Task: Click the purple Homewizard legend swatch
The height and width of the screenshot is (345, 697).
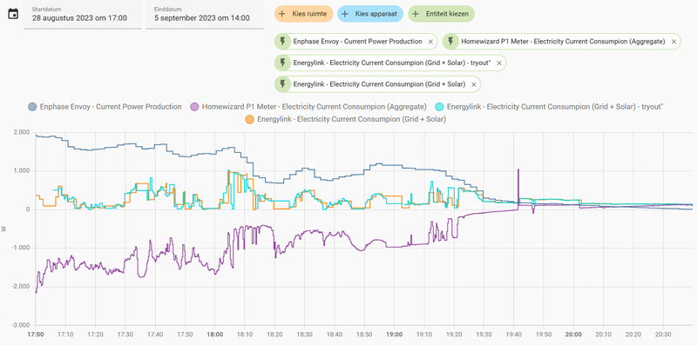Action: pos(194,107)
